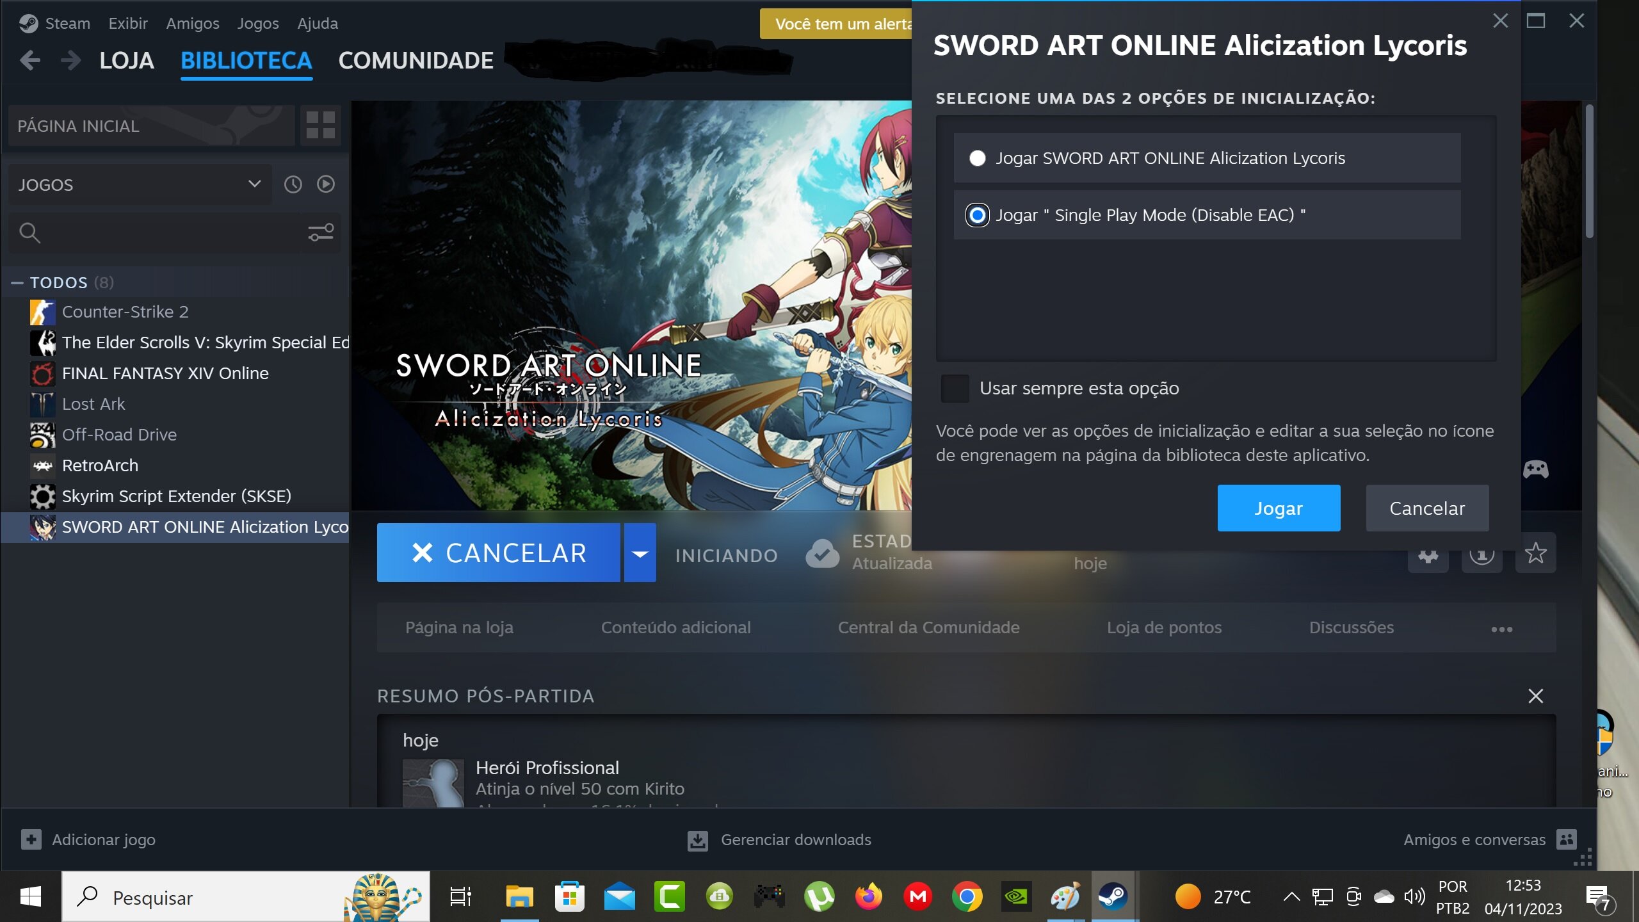
Task: Click the big CANCELAR launch button
Action: [x=498, y=553]
